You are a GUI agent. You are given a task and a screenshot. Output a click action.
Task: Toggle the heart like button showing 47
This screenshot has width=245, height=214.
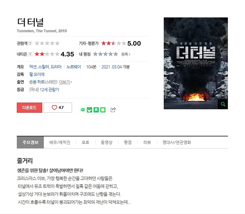[x=58, y=107]
